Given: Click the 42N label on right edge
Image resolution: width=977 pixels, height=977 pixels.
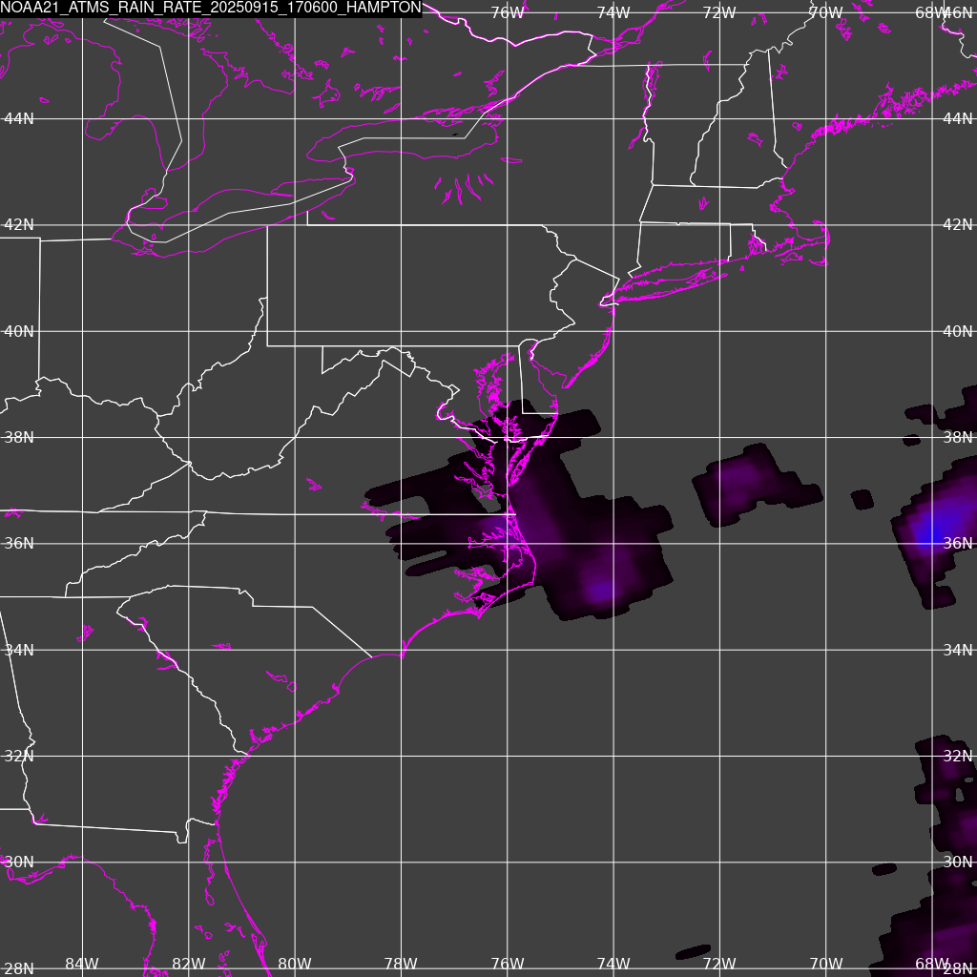Looking at the screenshot, I should (958, 224).
